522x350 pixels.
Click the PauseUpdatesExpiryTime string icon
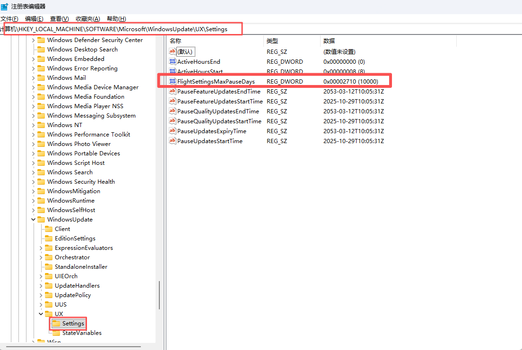173,131
